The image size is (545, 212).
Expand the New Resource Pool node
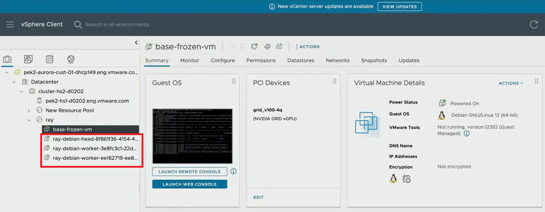coord(29,111)
